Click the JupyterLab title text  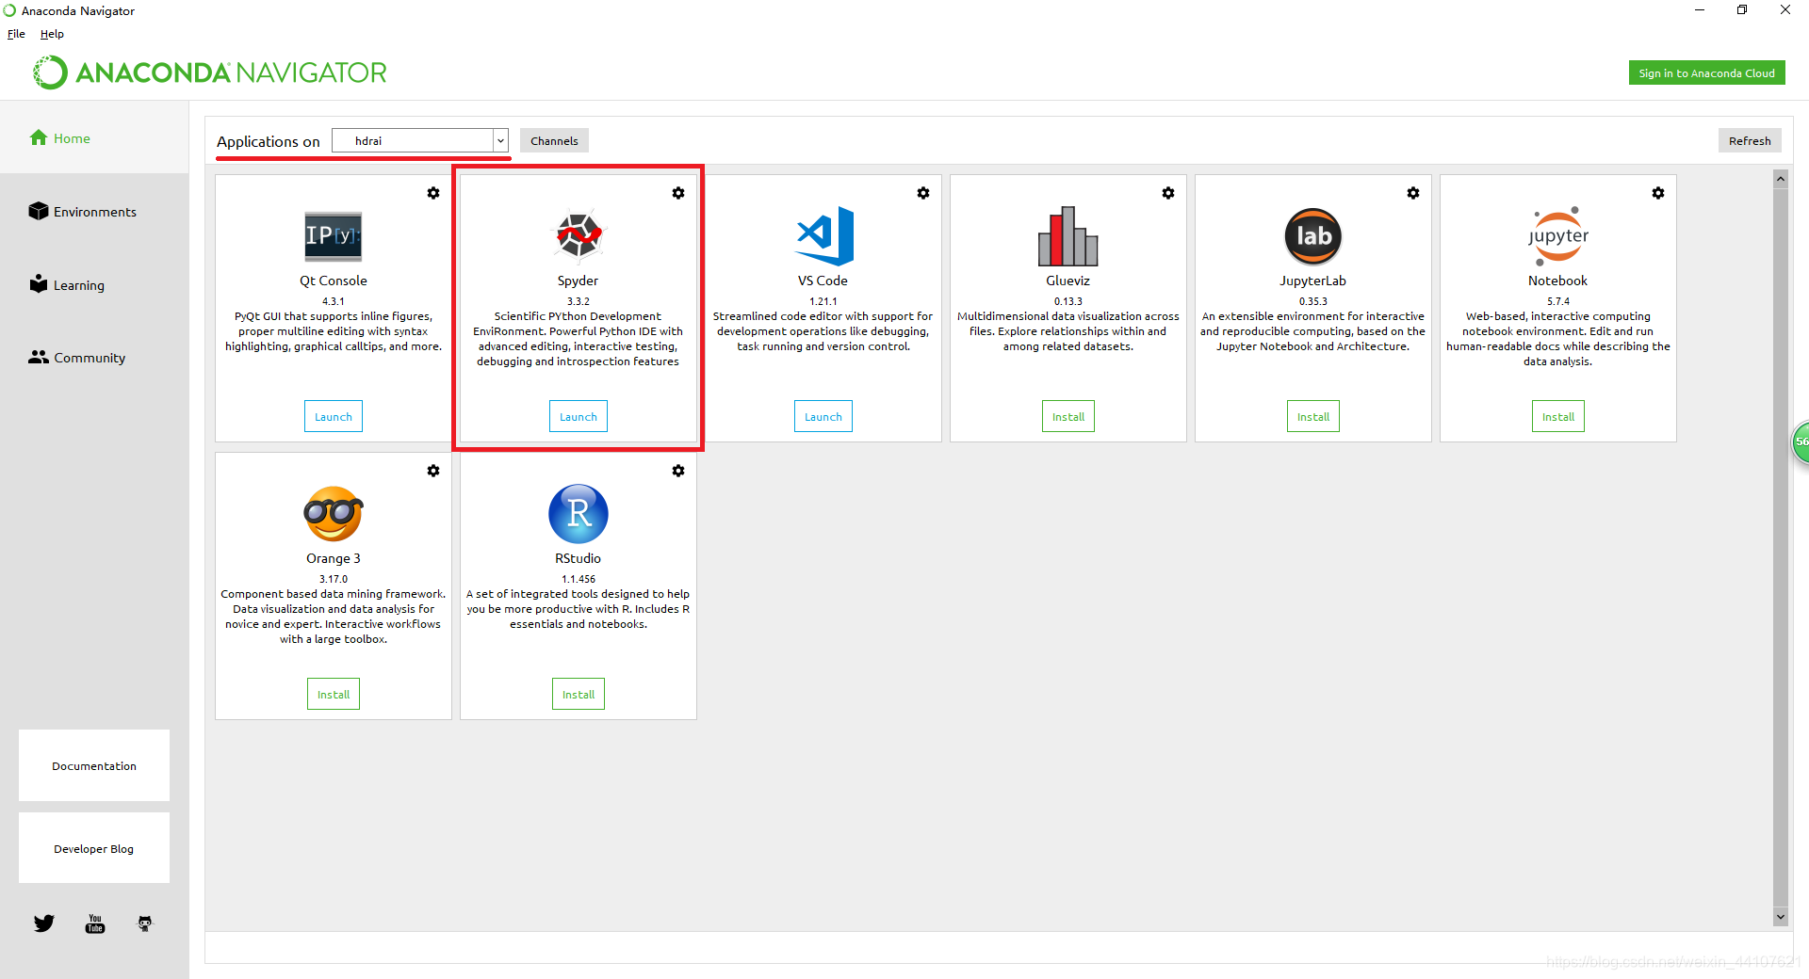(1313, 281)
